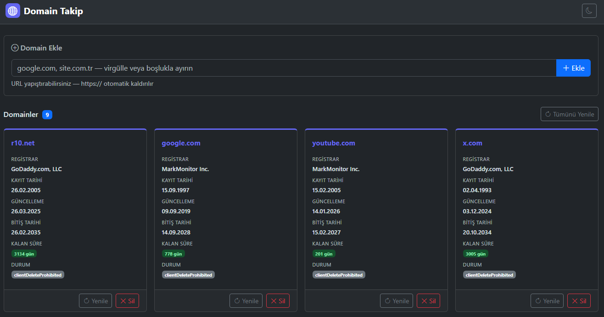Focus the domain entry input field
Image resolution: width=604 pixels, height=317 pixels.
[284, 68]
